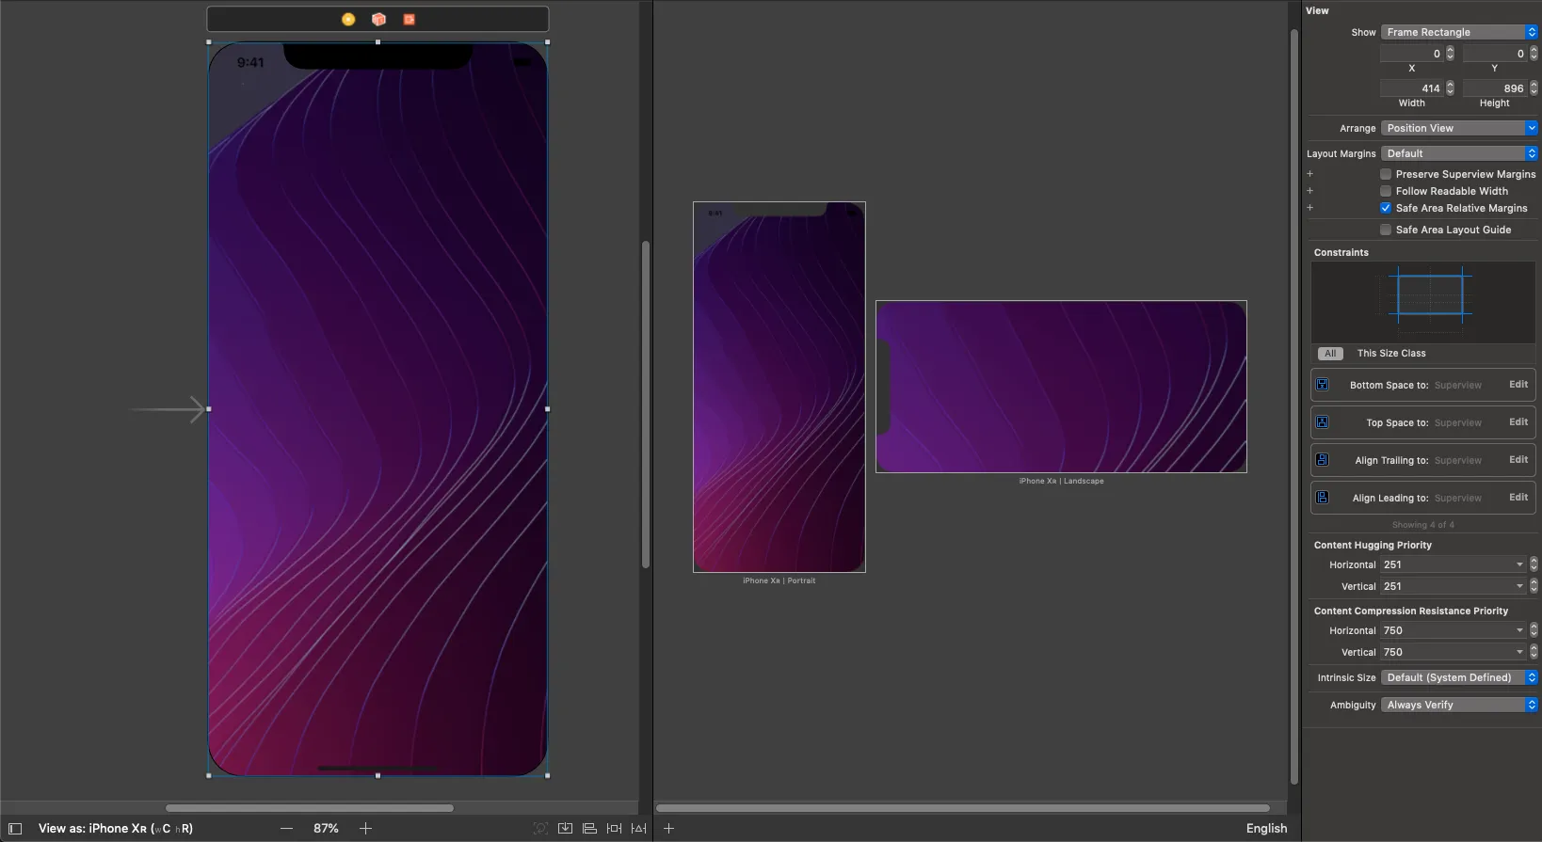Edit the Align Trailing constraint

click(1518, 460)
